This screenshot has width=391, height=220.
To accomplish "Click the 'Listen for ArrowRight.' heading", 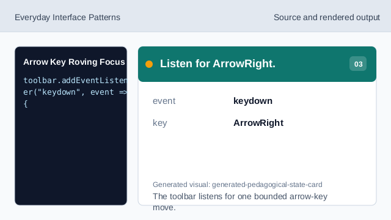I will [217, 64].
